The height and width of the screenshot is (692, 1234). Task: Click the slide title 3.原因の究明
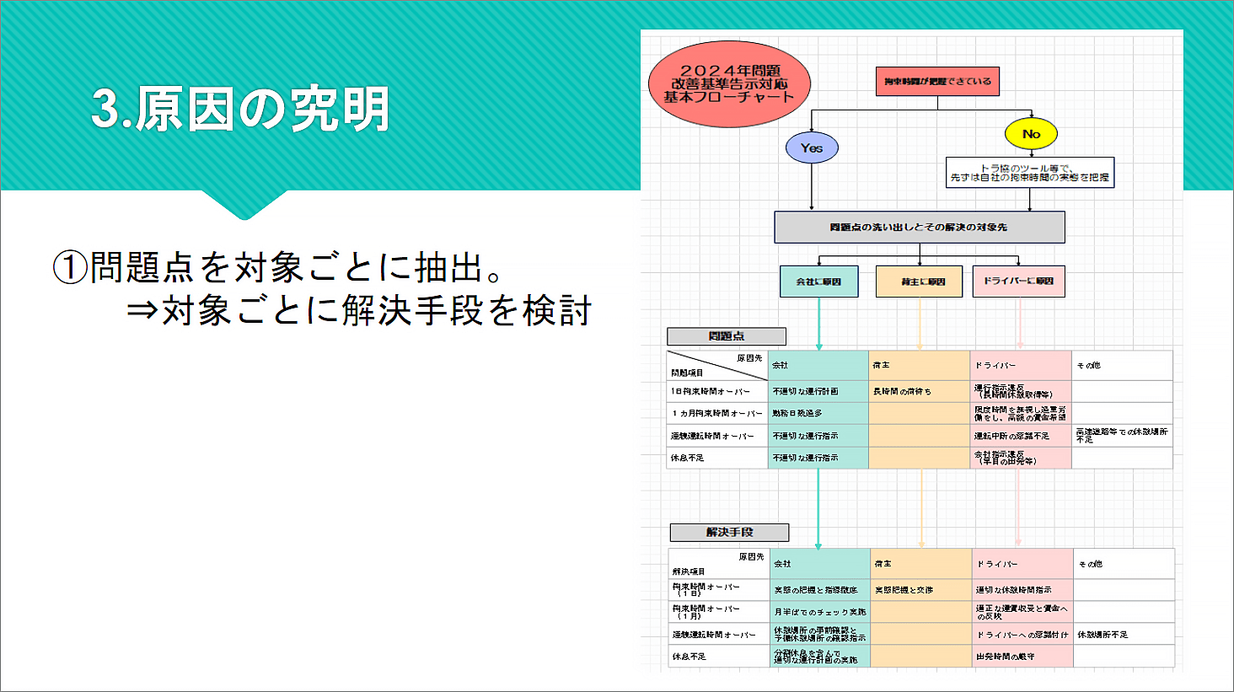[240, 110]
